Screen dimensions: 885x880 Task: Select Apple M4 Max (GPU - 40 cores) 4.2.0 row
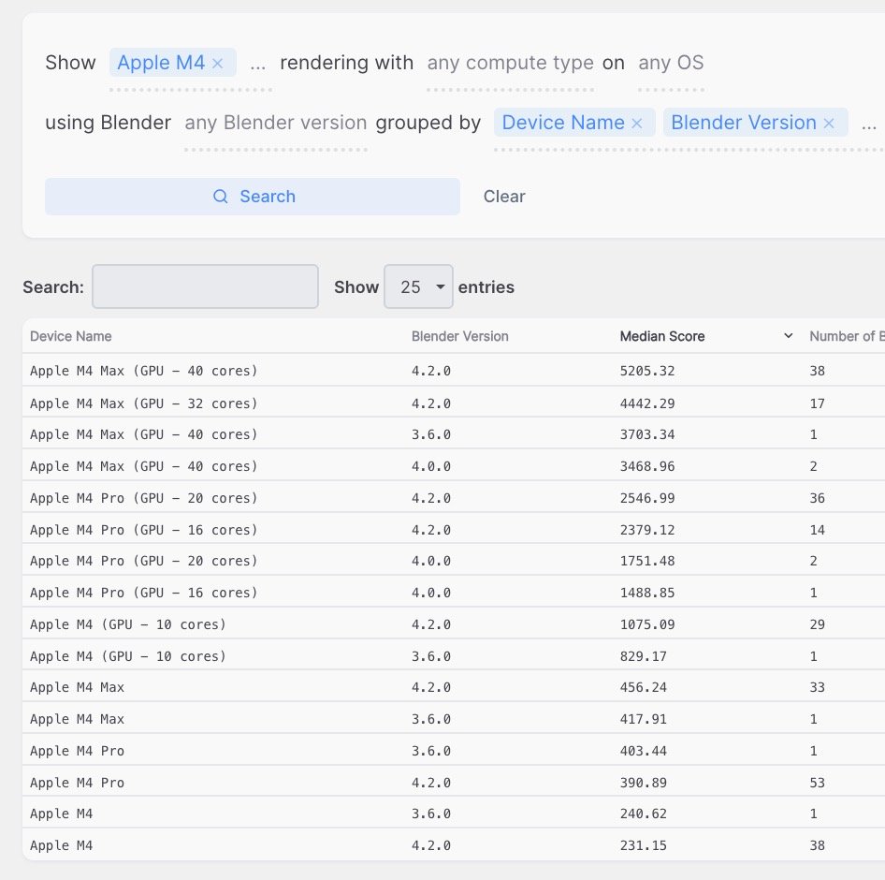(x=454, y=371)
